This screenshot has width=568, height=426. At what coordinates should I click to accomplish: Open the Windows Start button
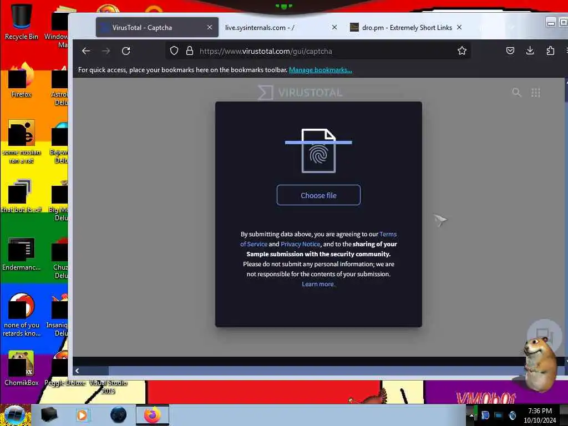coord(14,415)
